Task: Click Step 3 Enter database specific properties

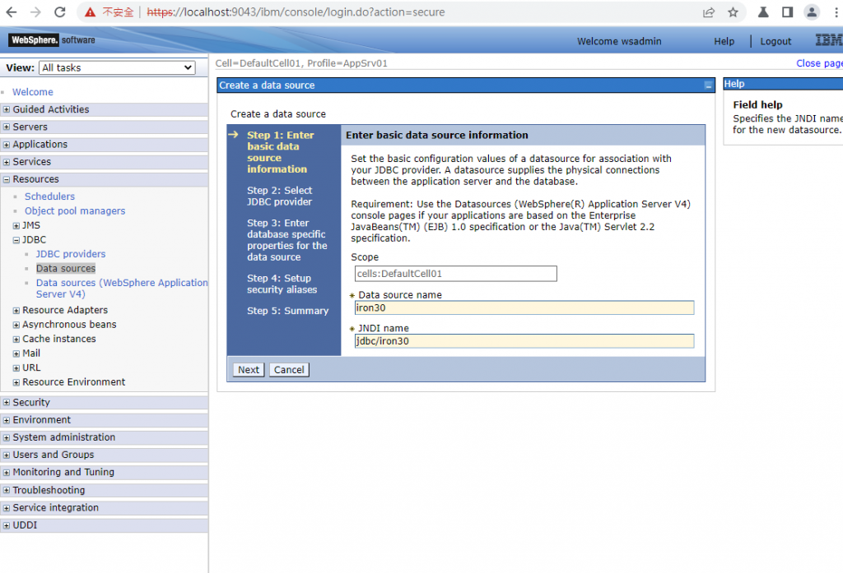Action: point(287,240)
